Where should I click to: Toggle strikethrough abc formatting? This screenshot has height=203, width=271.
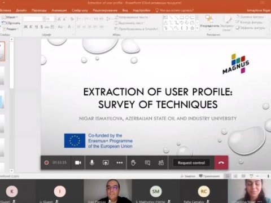coord(47,27)
